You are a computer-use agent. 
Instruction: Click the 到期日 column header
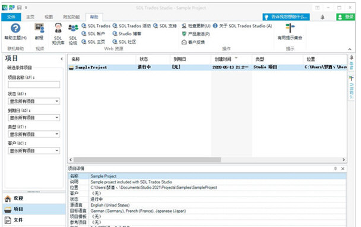pyautogui.click(x=190, y=59)
